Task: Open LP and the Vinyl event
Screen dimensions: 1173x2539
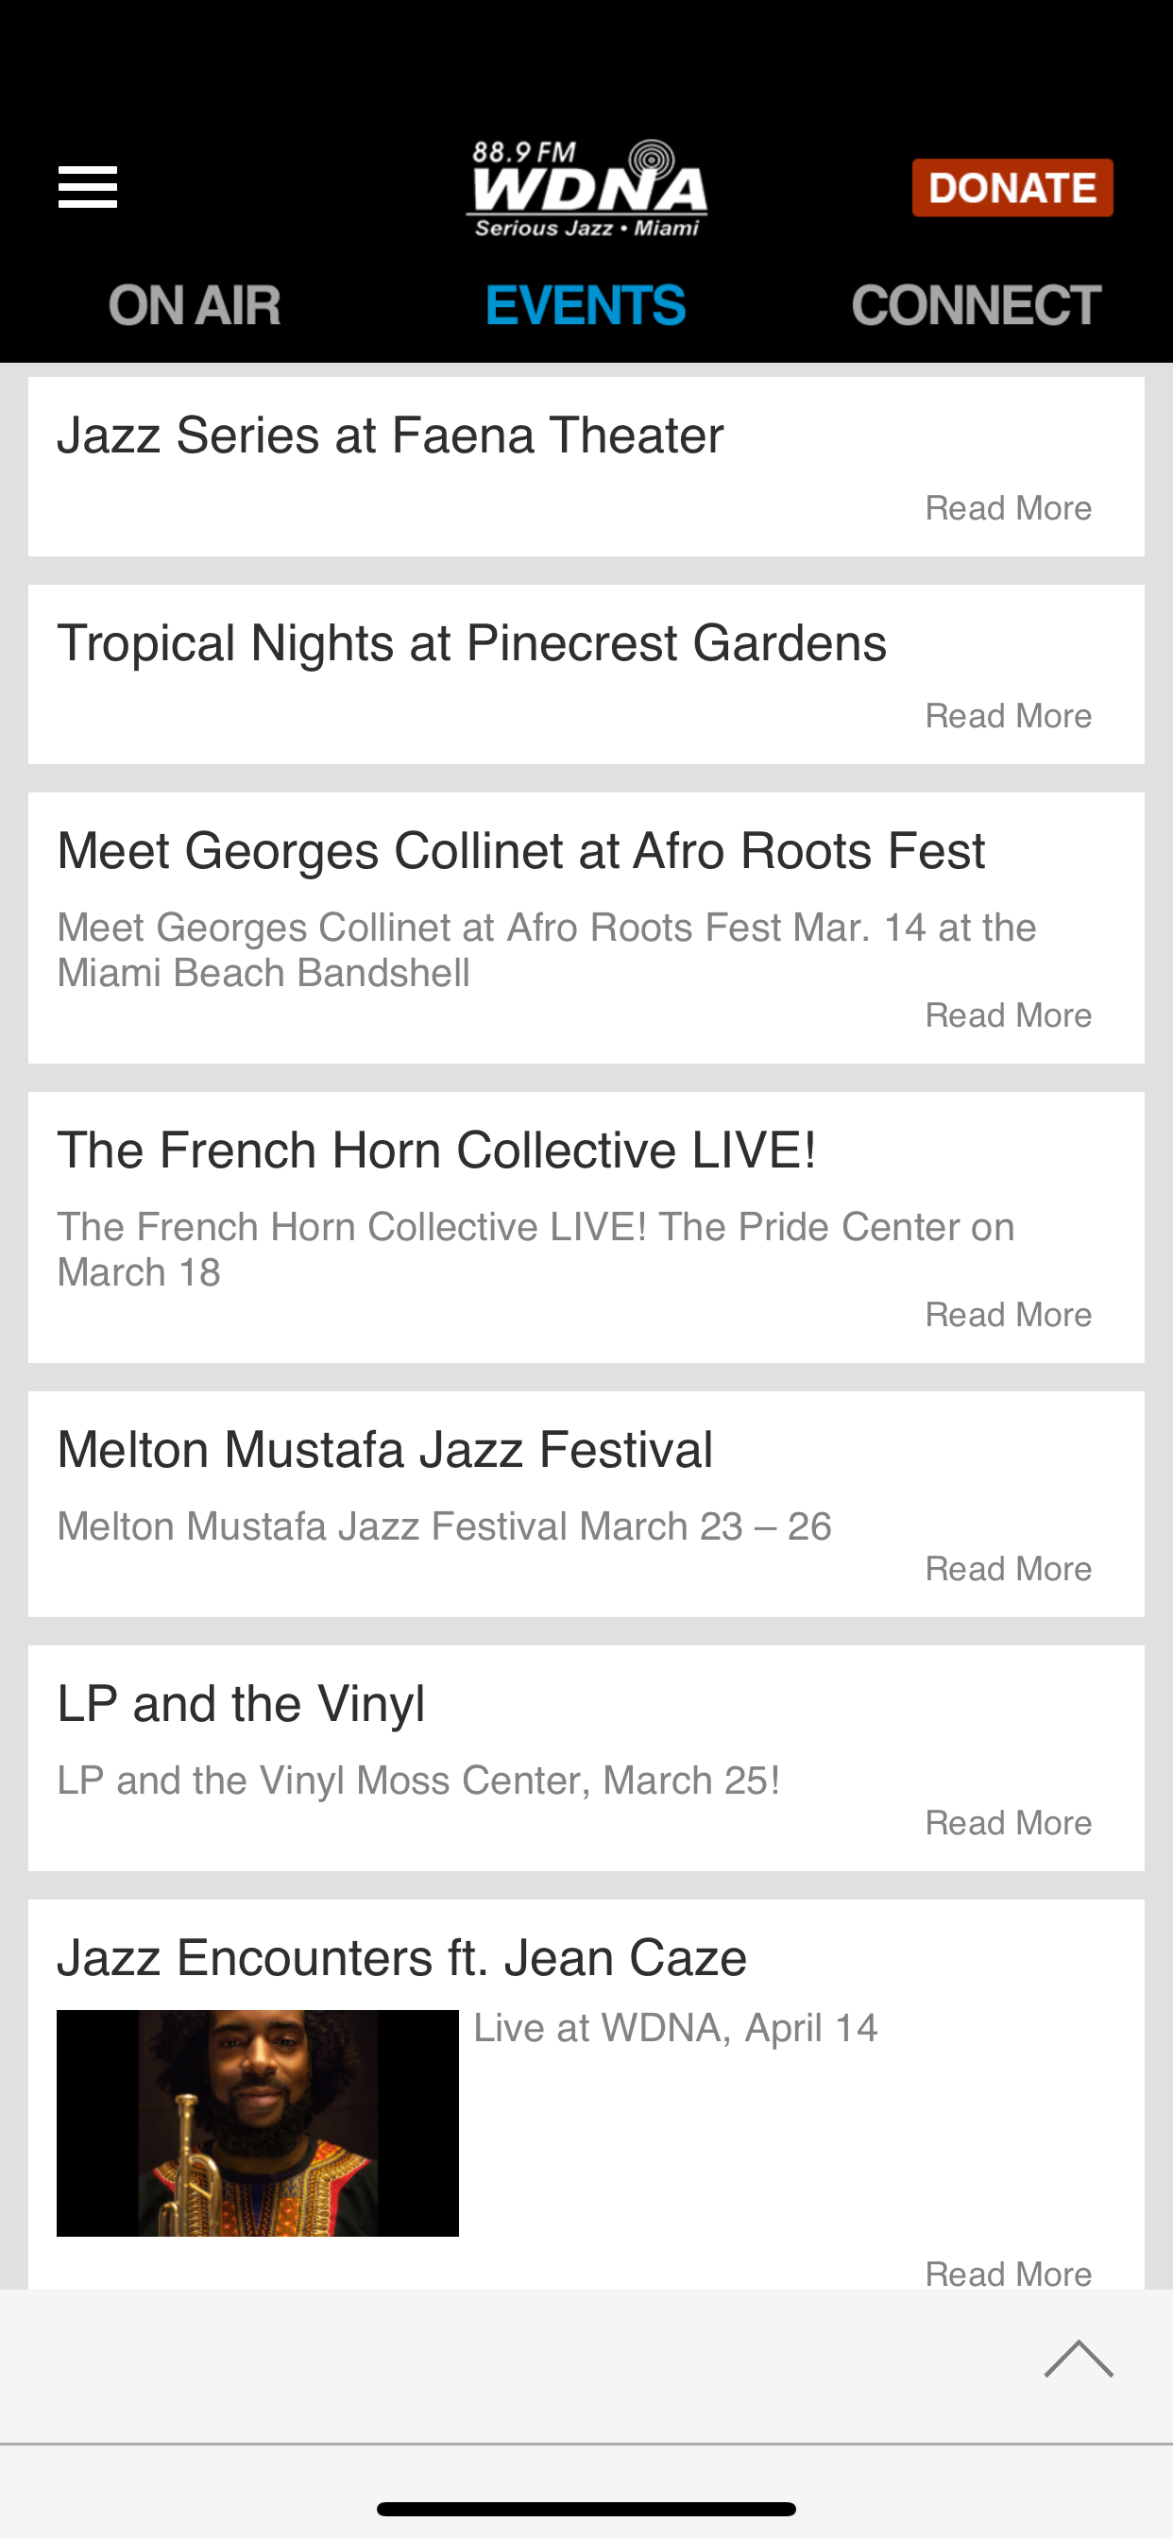Action: [x=242, y=1704]
